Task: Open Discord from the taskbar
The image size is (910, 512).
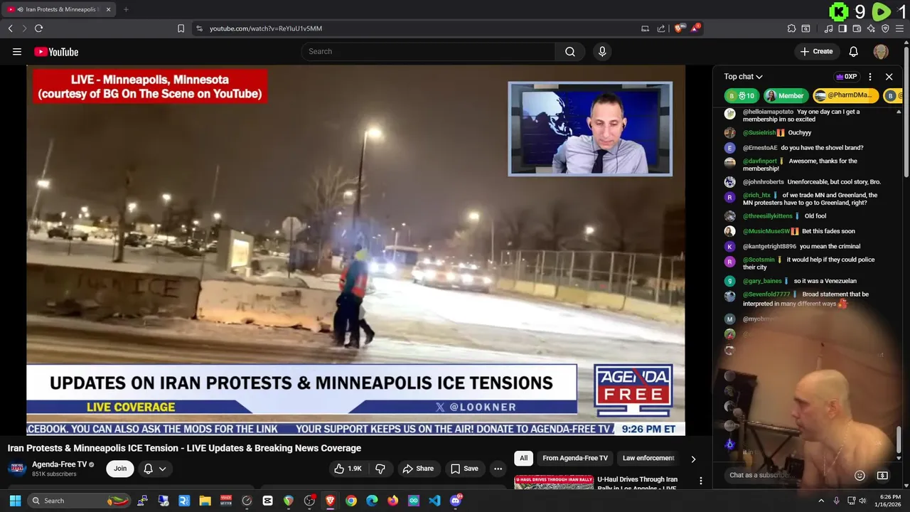Action: [x=456, y=501]
